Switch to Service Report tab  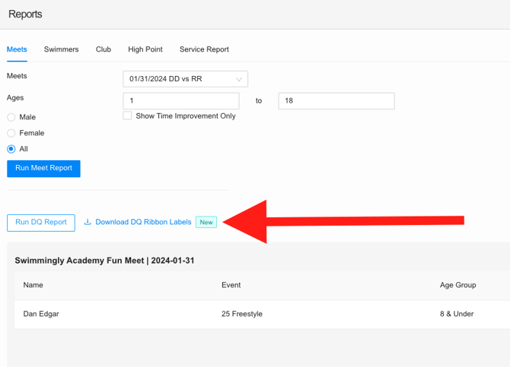(204, 49)
